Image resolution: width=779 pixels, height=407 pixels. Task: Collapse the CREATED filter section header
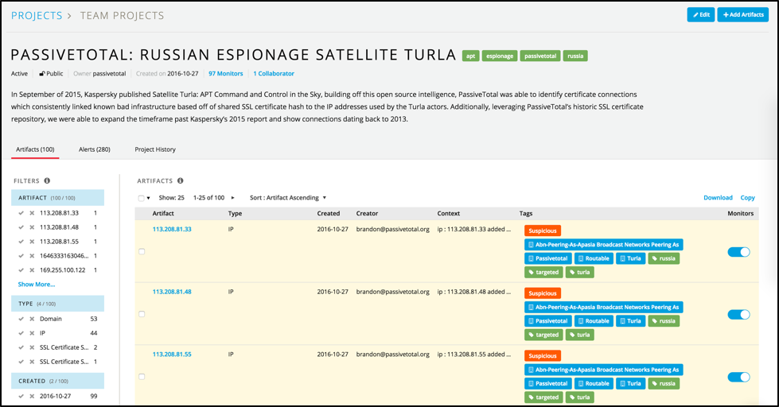click(57, 381)
